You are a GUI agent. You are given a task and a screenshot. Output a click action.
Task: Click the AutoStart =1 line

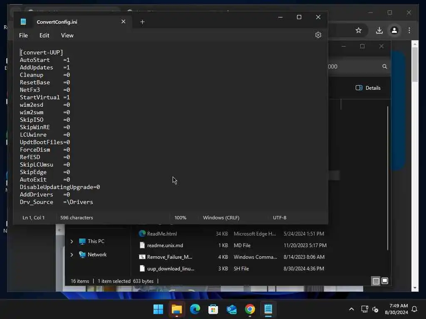click(45, 60)
